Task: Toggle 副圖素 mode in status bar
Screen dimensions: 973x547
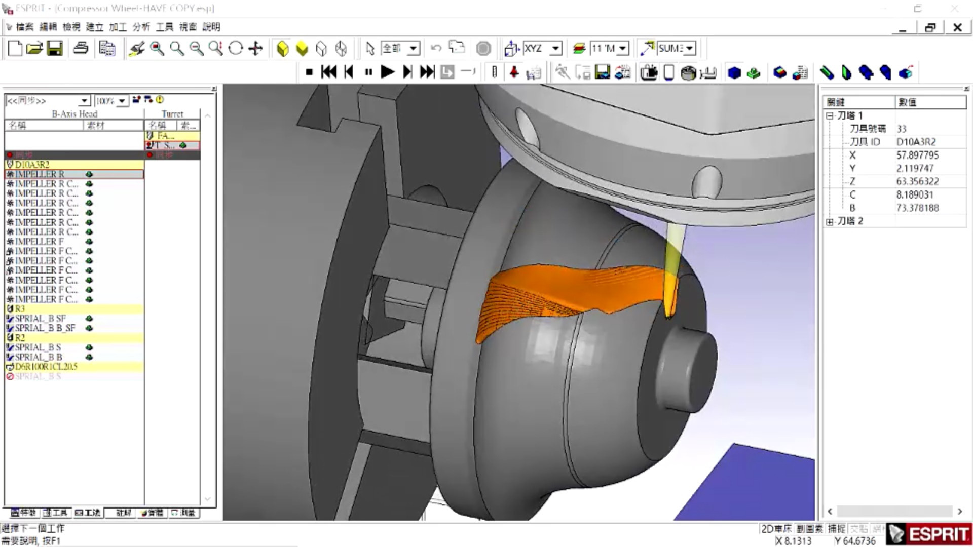Action: [x=809, y=529]
